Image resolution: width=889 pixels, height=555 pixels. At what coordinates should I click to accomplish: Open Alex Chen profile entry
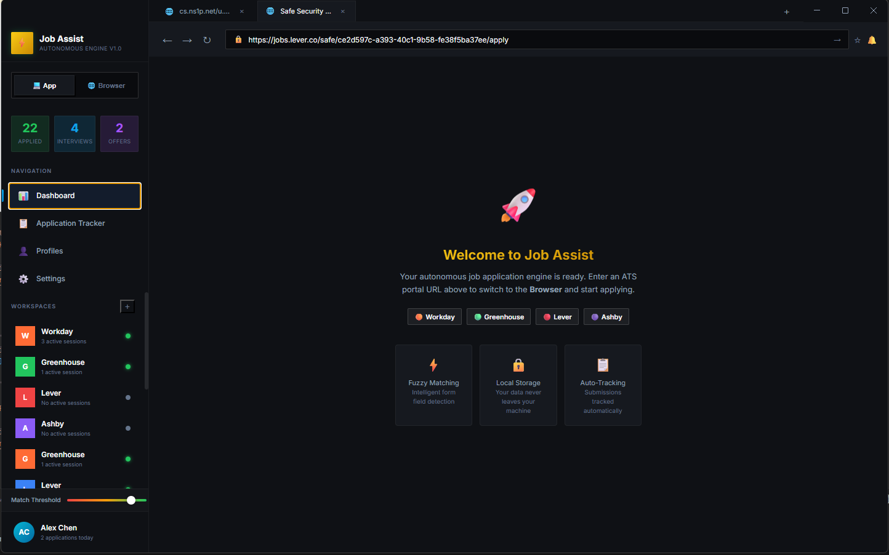[x=74, y=532]
